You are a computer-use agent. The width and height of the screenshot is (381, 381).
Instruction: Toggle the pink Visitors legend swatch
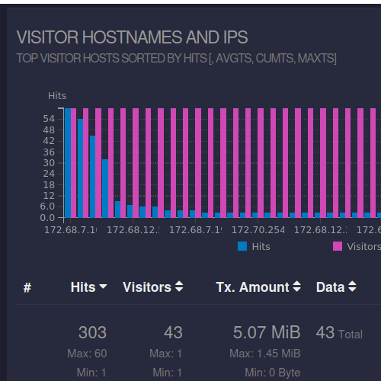338,246
